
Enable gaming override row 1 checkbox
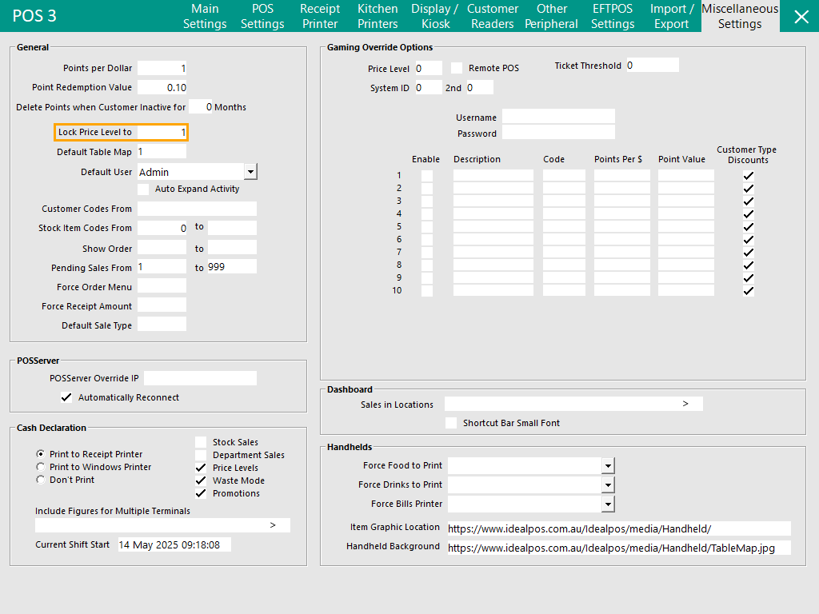427,175
